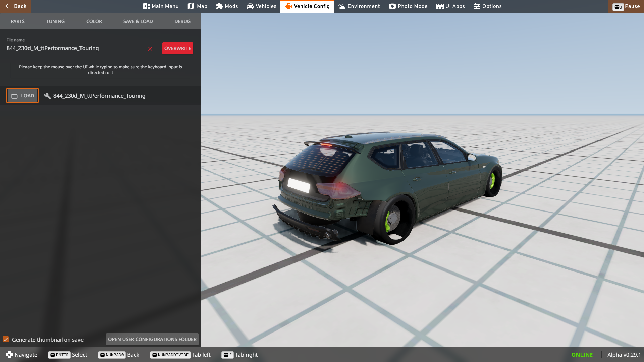The height and width of the screenshot is (362, 644).
Task: Switch to the TUNING tab
Action: (55, 21)
